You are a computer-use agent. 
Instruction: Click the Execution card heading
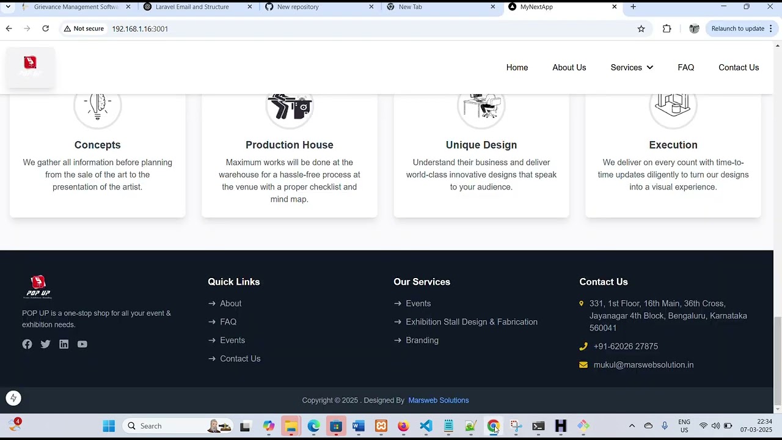[x=673, y=145]
